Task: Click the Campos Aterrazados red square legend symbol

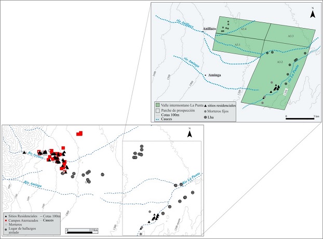Action: point(5,220)
